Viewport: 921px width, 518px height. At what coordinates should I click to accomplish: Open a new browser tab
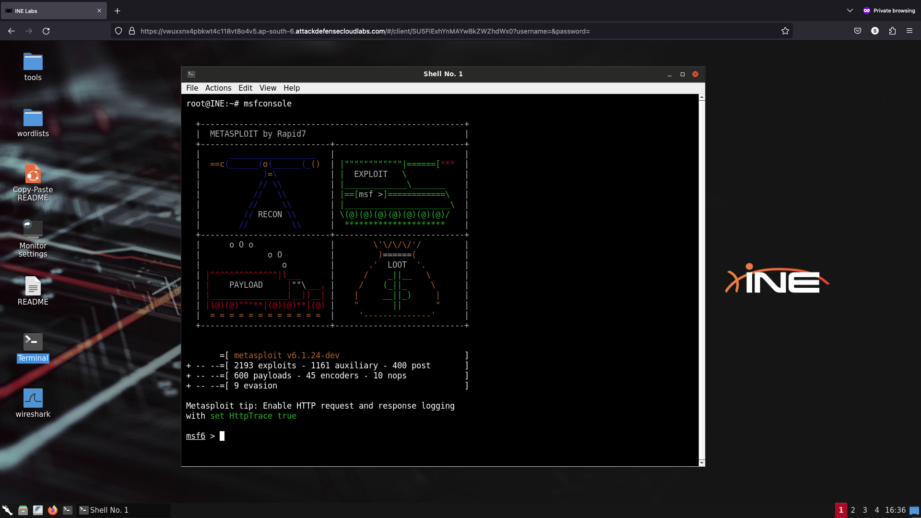coord(117,11)
